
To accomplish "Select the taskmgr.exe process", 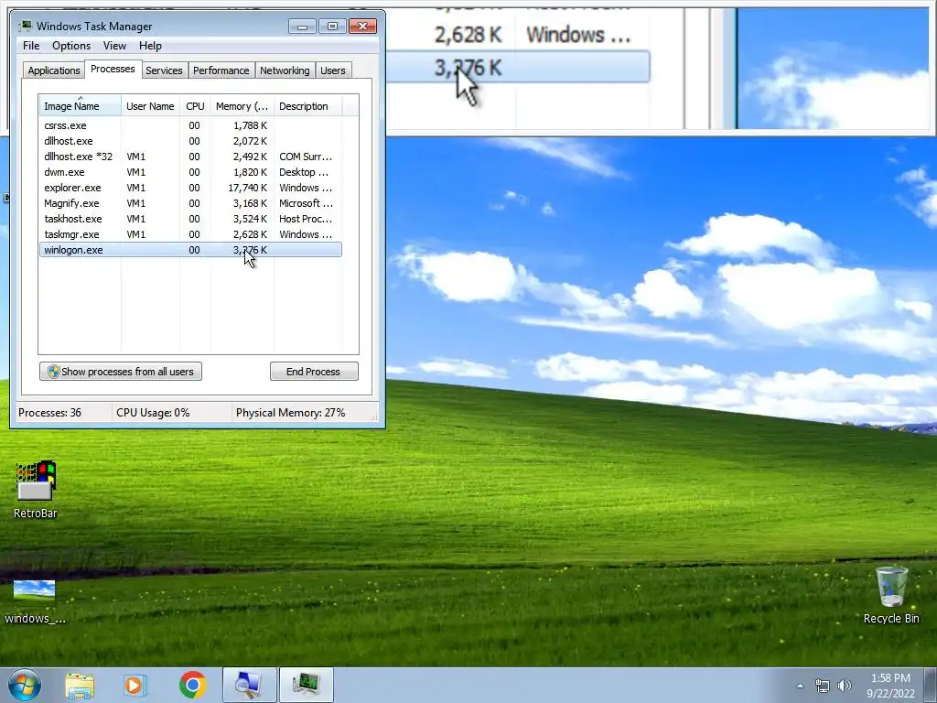I will (190, 234).
